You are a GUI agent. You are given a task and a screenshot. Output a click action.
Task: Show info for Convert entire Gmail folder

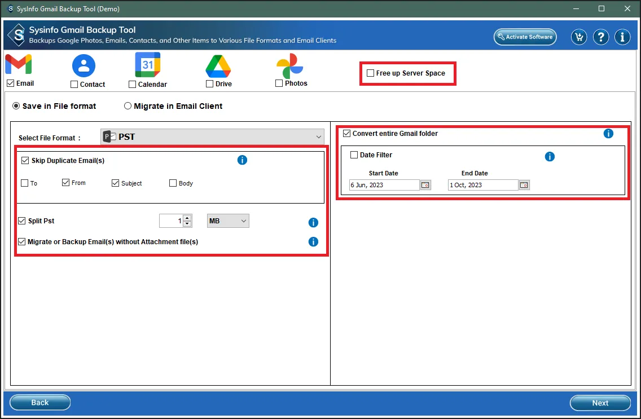pos(608,134)
